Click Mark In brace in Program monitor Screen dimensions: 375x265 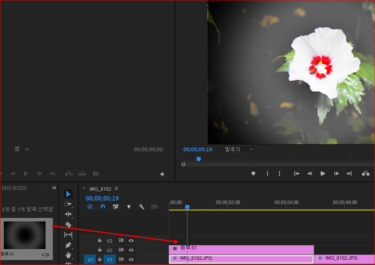[x=267, y=174]
